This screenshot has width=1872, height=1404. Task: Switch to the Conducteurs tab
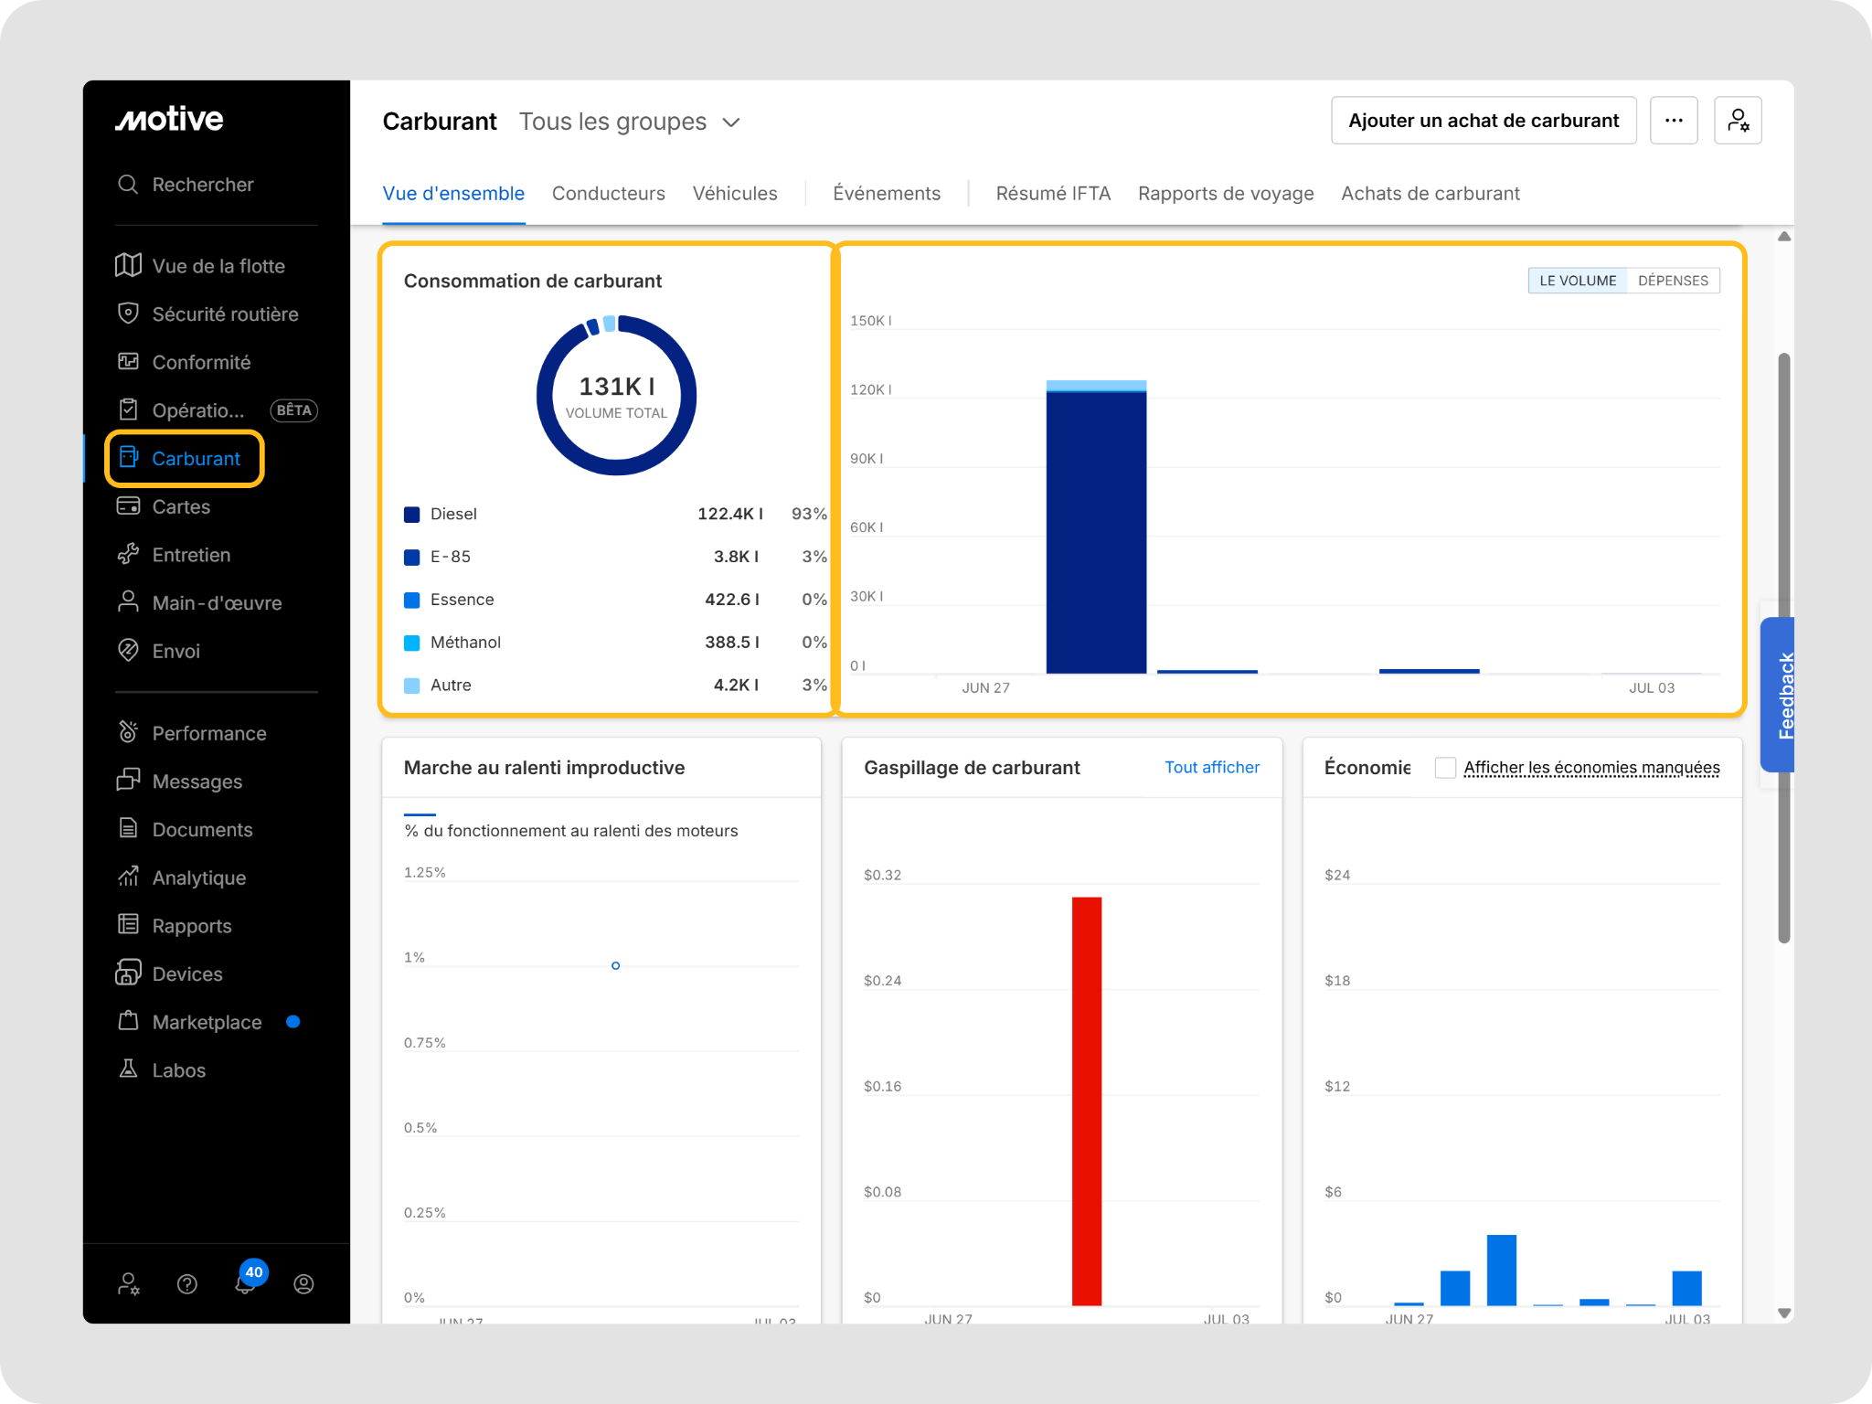coord(608,193)
